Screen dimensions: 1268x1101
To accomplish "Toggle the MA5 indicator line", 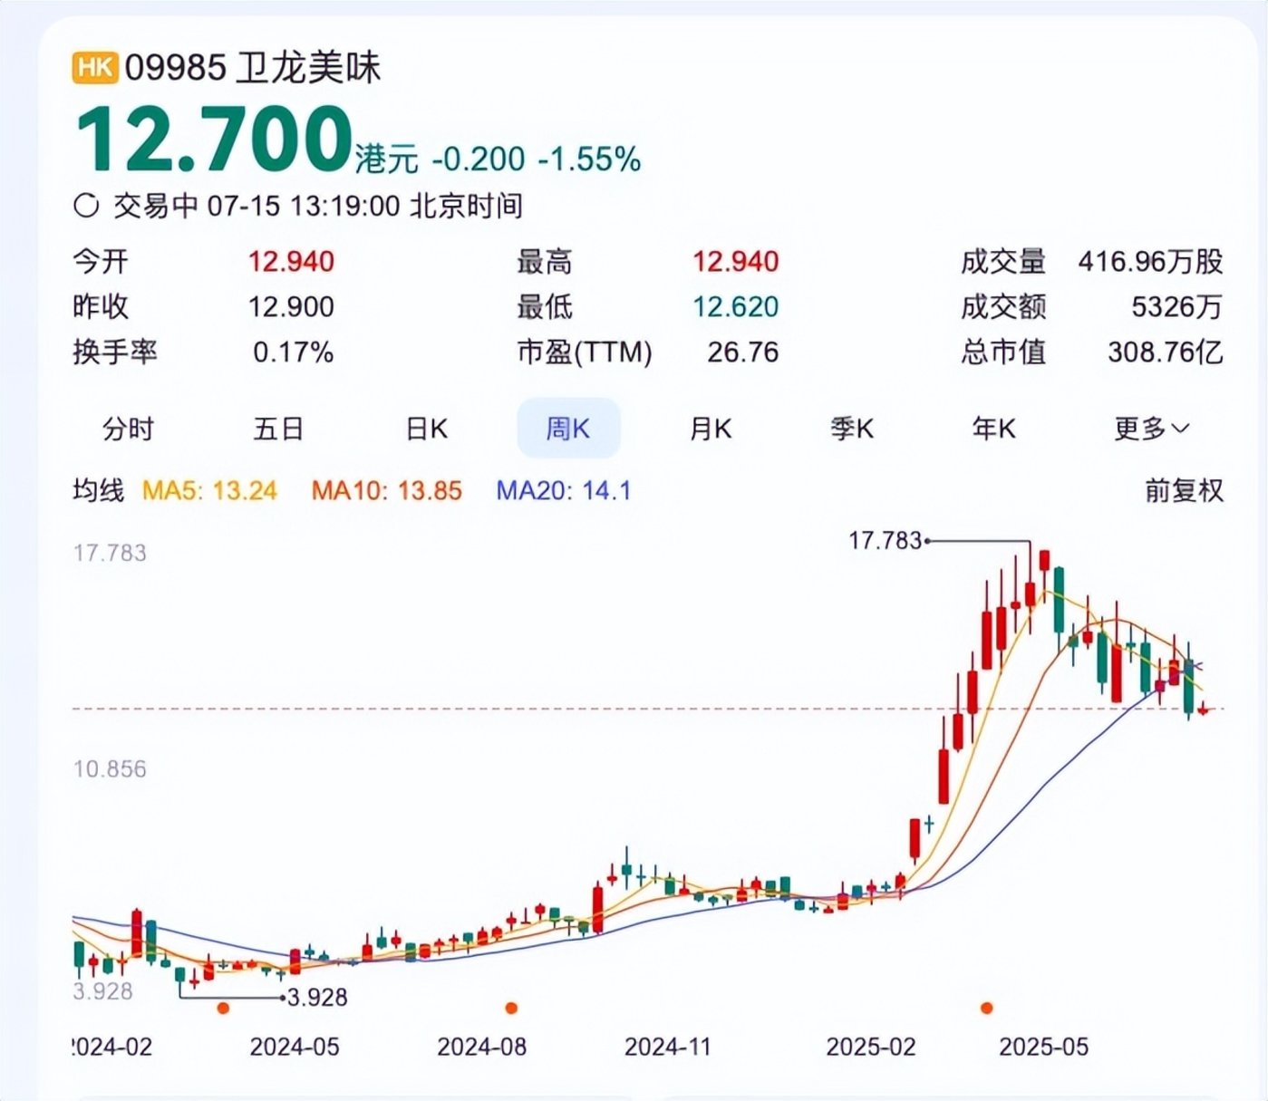I will tap(209, 491).
